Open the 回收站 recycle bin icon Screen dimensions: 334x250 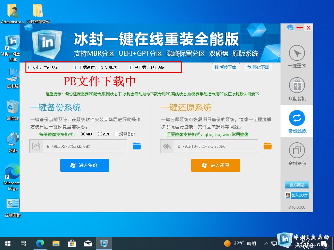coord(13,110)
